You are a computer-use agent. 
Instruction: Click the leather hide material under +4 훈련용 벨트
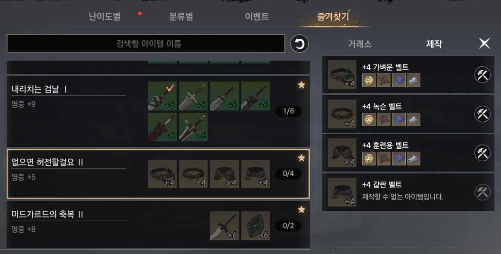384,158
